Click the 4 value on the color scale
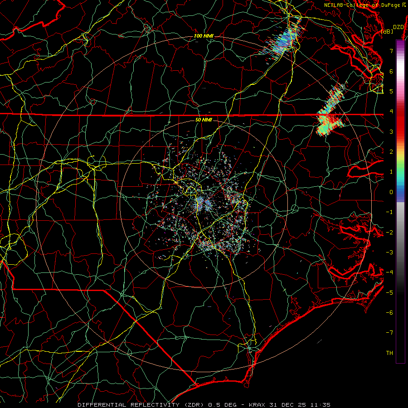Viewport: 408px width, 408px height. click(391, 112)
